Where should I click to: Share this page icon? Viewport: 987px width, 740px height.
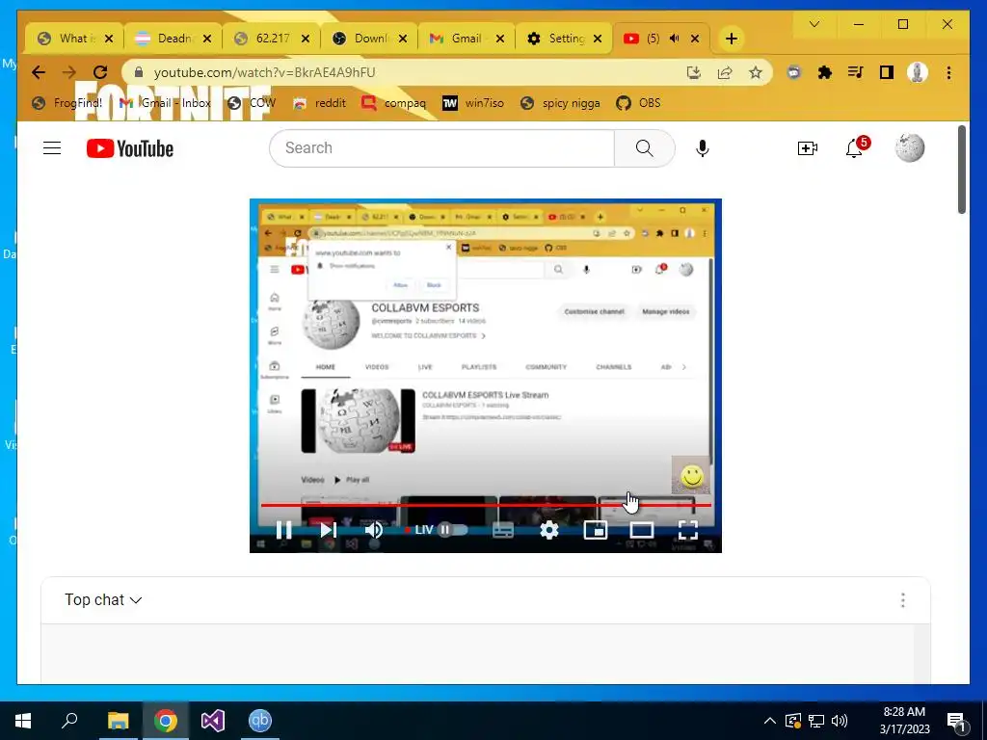pyautogui.click(x=725, y=73)
